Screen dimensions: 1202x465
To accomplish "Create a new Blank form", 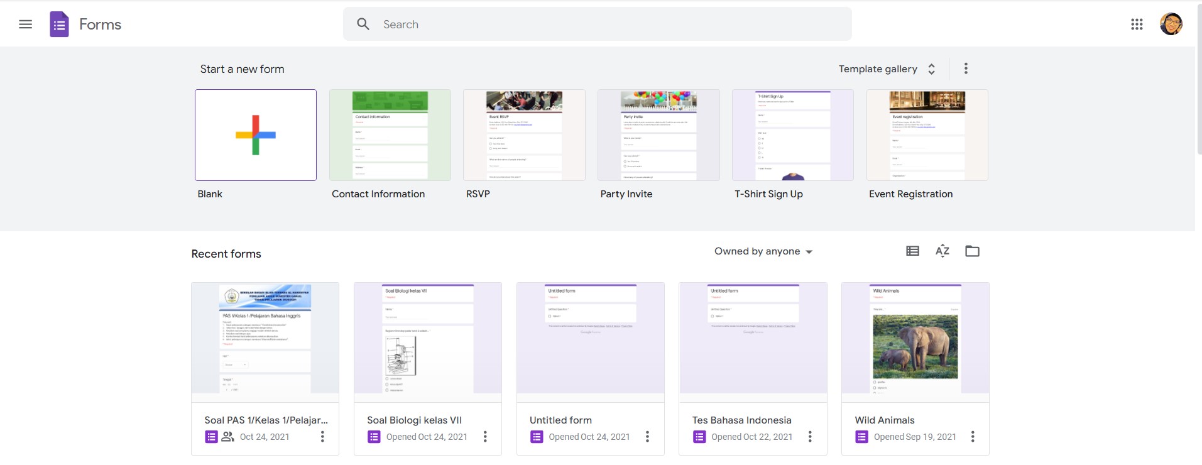I will 256,135.
